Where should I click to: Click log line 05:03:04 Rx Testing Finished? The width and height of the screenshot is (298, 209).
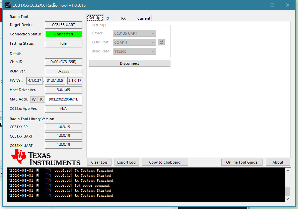pyautogui.click(x=60, y=181)
